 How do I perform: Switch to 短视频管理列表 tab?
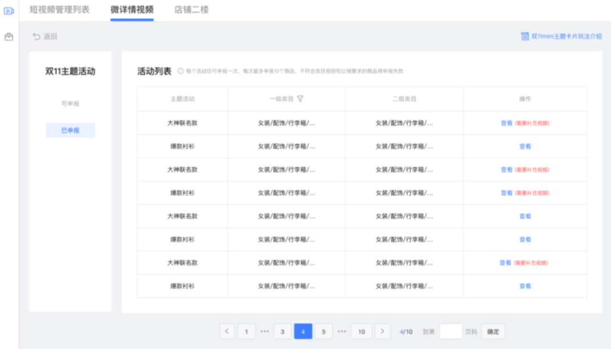[x=59, y=10]
